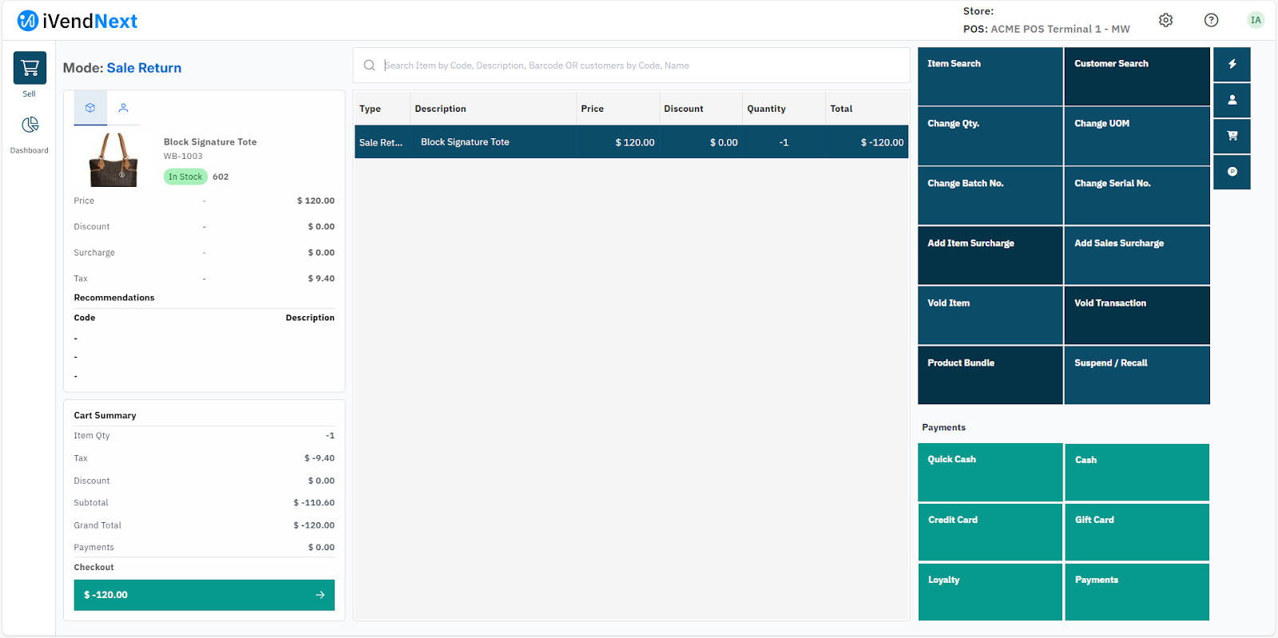The image size is (1278, 638).
Task: Open the IA user avatar menu
Action: [x=1255, y=21]
